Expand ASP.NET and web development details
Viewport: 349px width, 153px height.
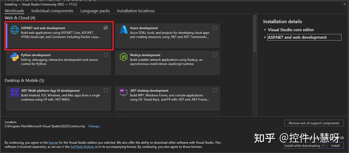point(265,37)
